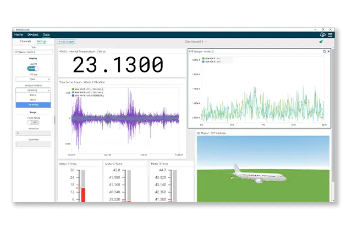Screen dimensions: 352x235
Task: Click blue ch2 legend swatch in FFT chart
Action: [203, 61]
